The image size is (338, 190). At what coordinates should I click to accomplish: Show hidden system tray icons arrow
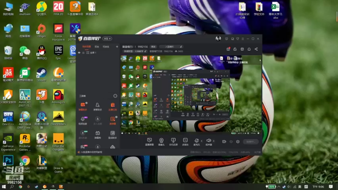coord(279,187)
